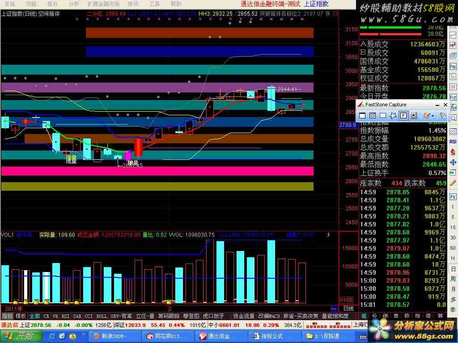This screenshot has height=343, width=458.
Task: Click the f(x) formula sidebar icon
Action: 453,108
